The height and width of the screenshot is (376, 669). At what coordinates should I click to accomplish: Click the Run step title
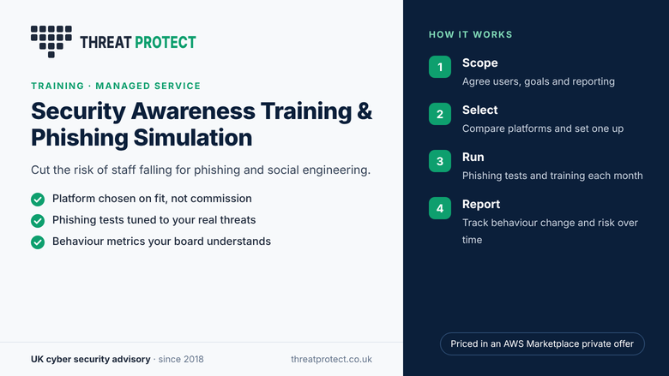pyautogui.click(x=473, y=157)
